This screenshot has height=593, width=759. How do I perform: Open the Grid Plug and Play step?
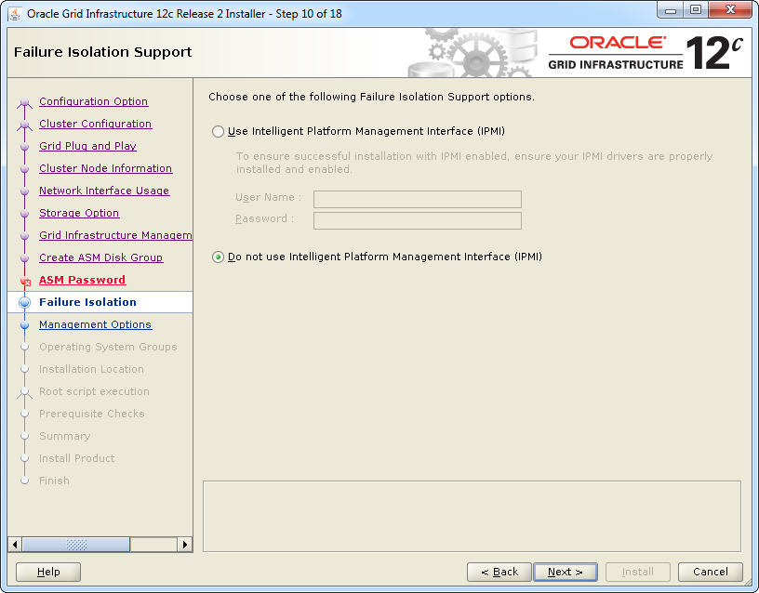pos(87,147)
